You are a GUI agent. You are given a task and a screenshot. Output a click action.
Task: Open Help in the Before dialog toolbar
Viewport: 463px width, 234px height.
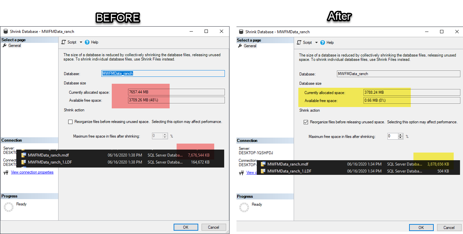(87, 42)
